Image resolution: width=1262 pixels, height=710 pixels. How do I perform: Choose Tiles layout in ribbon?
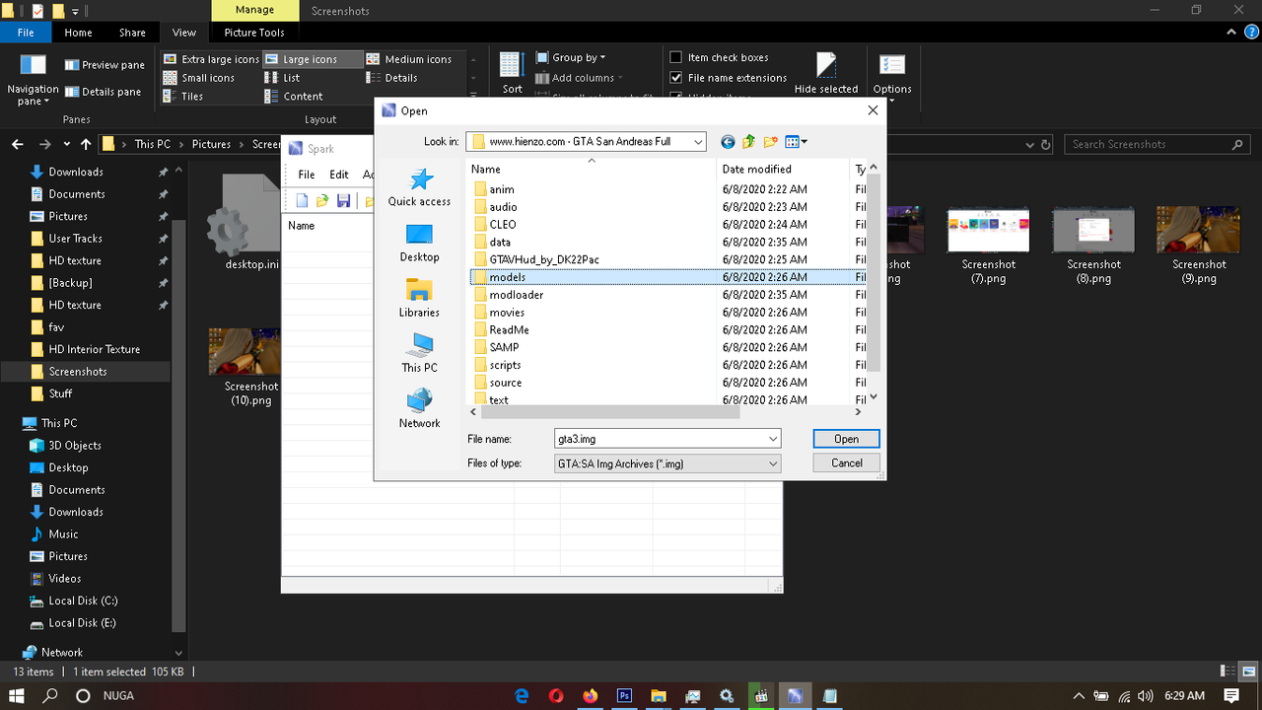point(183,97)
